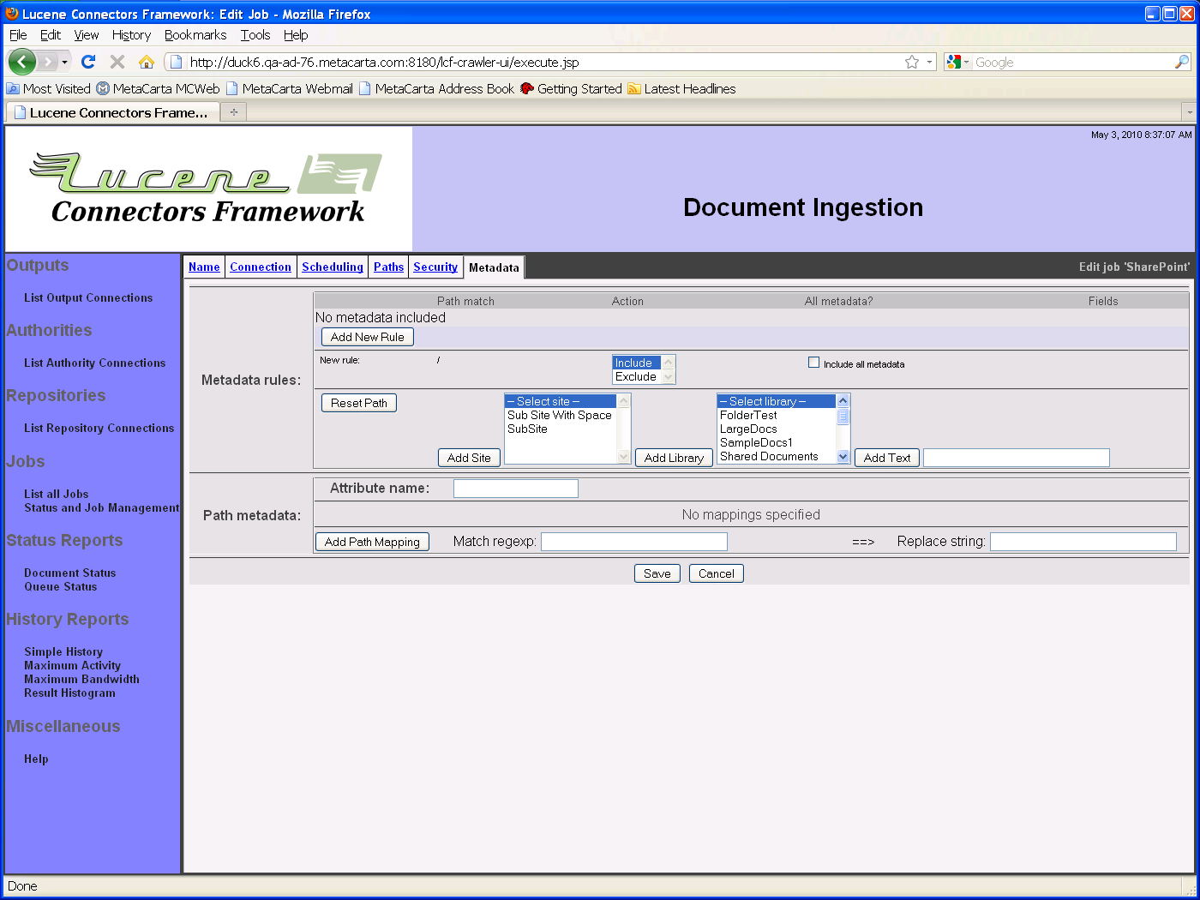Enable the Include all metadata checkbox

[813, 363]
